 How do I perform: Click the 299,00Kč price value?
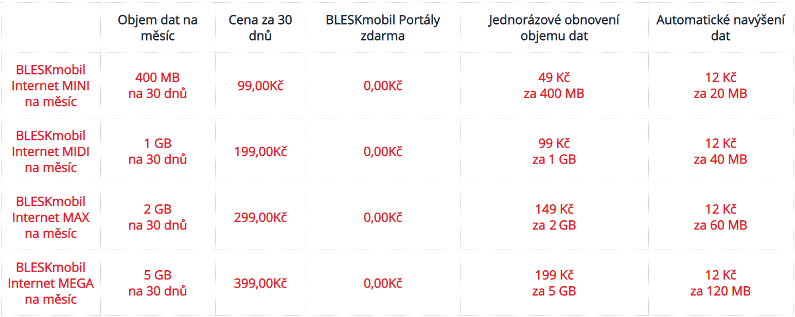click(260, 218)
